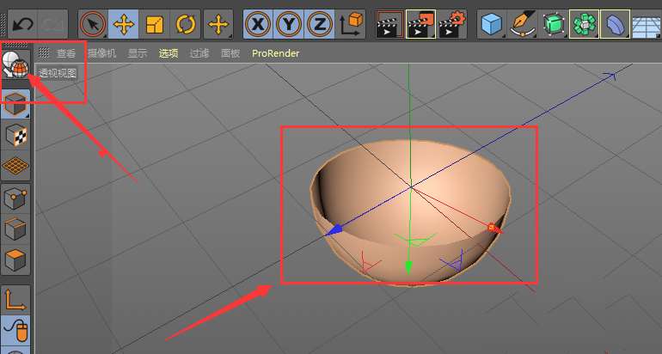This screenshot has height=354, width=662.
Task: Select the Rotate tool
Action: coord(186,24)
